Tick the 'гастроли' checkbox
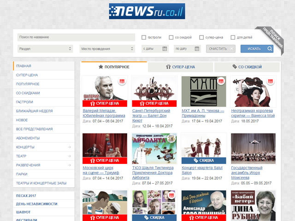The image size is (295, 221). point(144,37)
